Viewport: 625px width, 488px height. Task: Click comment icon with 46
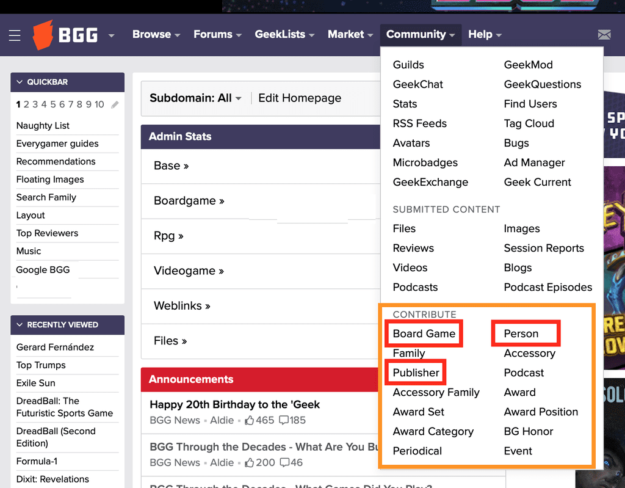tap(284, 462)
